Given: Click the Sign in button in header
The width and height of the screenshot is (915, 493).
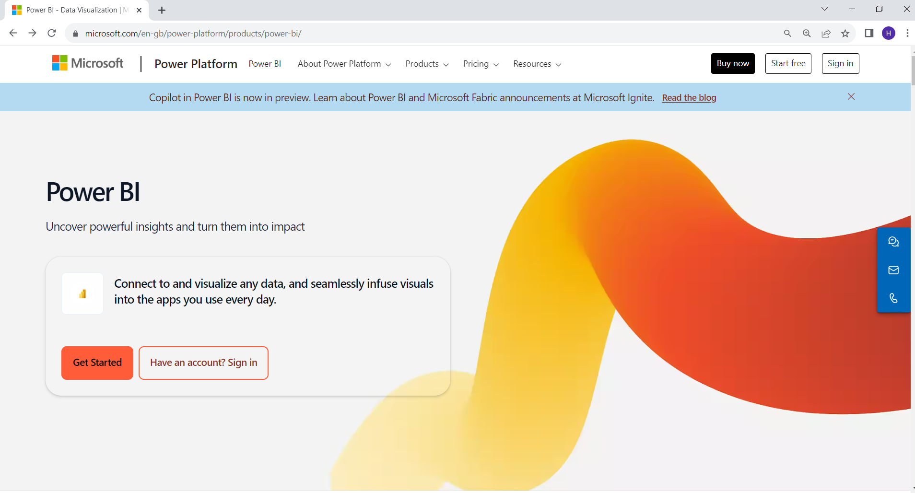Looking at the screenshot, I should pos(840,63).
